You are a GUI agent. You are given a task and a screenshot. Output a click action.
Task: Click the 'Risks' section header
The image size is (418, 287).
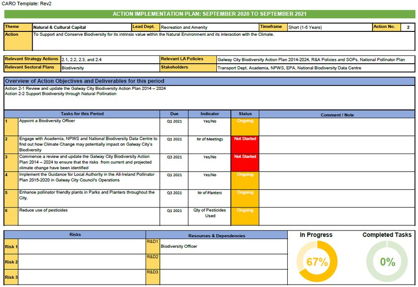point(75,235)
